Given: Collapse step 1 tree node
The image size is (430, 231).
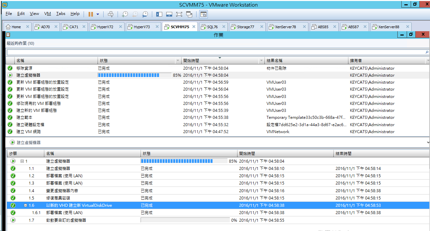Looking at the screenshot, I should click(22, 161).
